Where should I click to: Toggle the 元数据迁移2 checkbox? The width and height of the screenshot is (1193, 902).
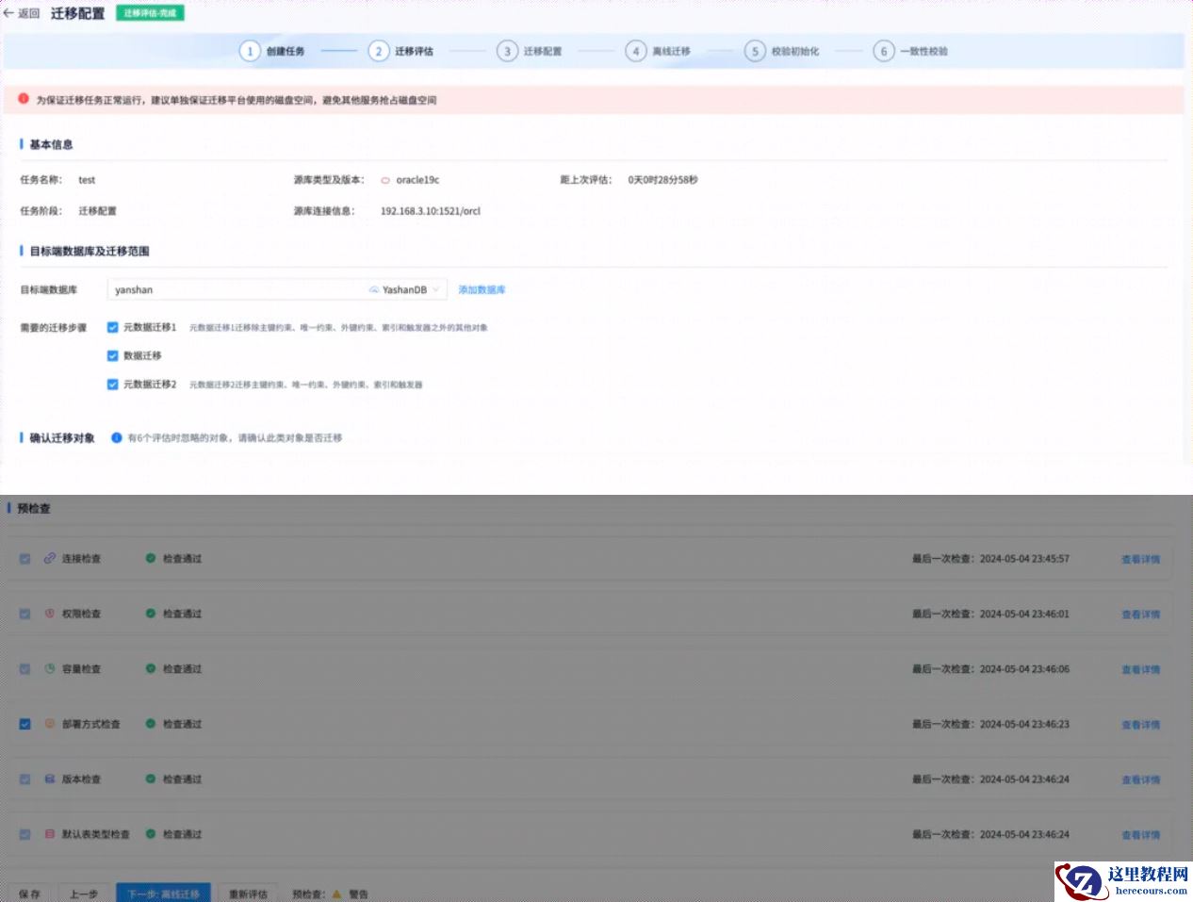tap(113, 384)
